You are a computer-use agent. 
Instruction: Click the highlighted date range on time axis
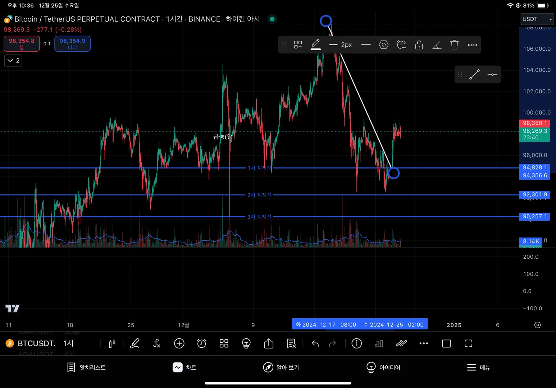click(360, 324)
